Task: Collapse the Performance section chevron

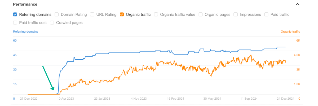Action: pos(297,4)
